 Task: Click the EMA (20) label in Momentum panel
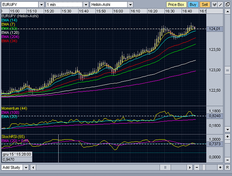point(9,117)
